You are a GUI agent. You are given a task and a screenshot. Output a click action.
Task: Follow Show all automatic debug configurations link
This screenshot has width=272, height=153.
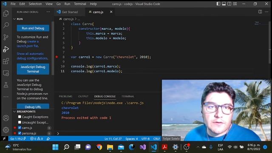click(x=32, y=56)
